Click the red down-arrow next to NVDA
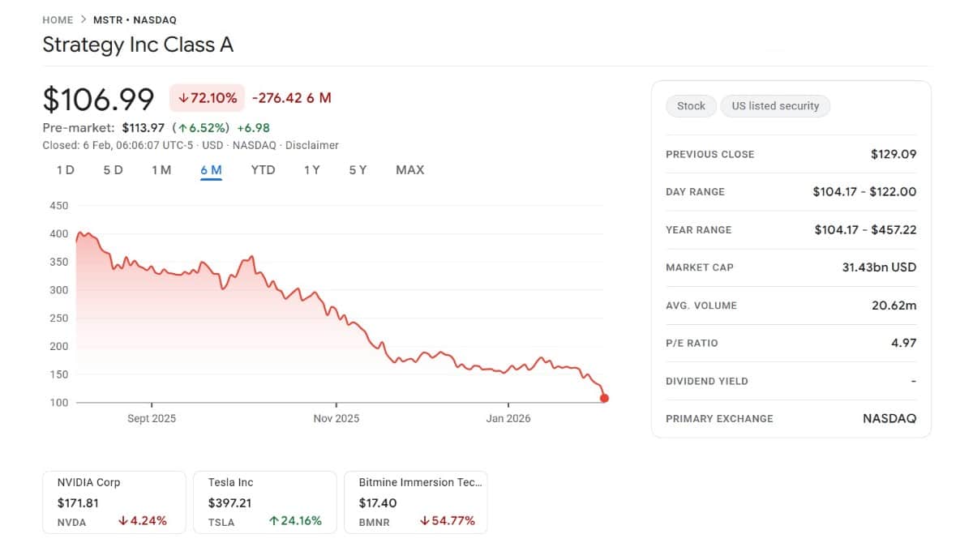The height and width of the screenshot is (547, 973). [x=123, y=520]
